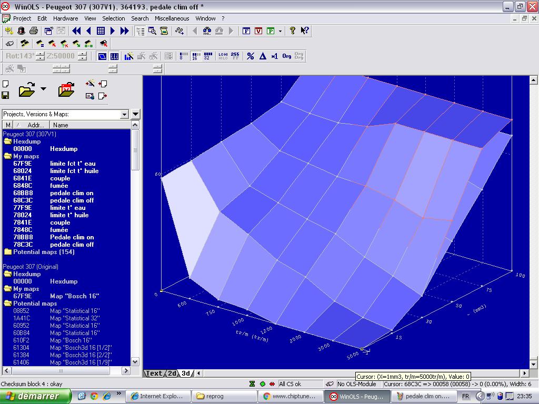This screenshot has height=404, width=539.
Task: Click the save floppy disk icon
Action: 5,95
